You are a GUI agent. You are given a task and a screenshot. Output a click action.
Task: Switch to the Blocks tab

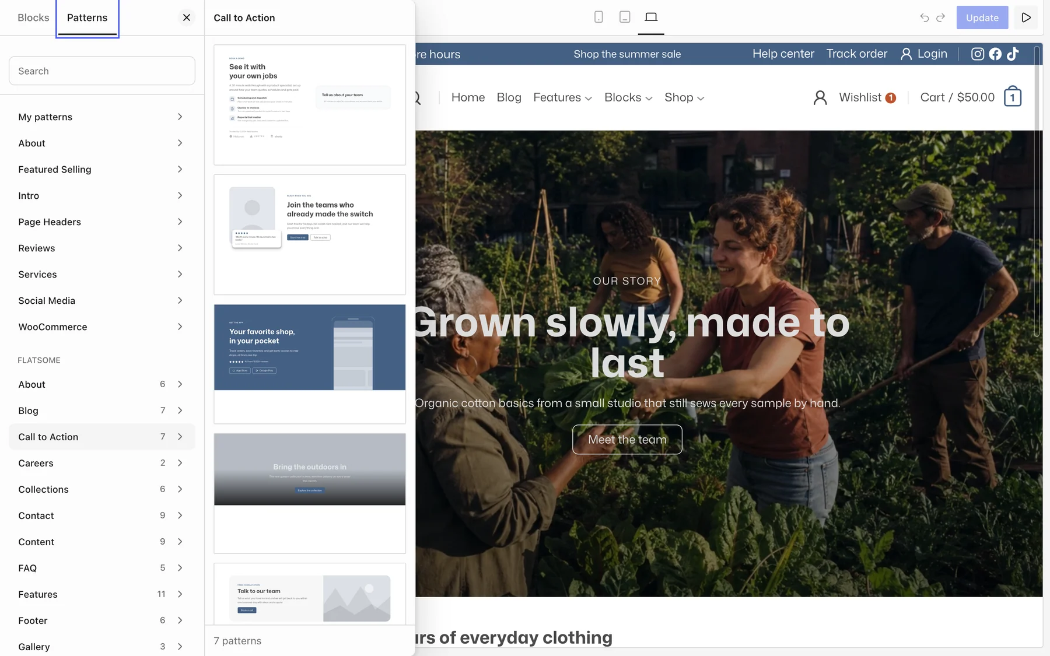point(33,17)
